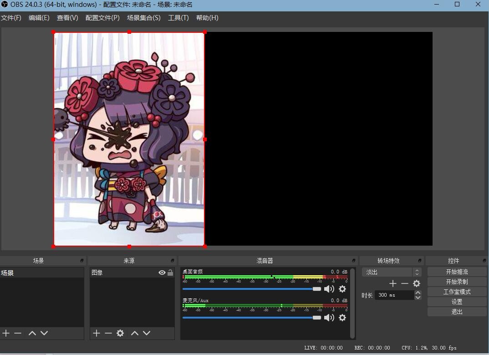Mute the 麦克风/Aux speaker icon
The image size is (489, 355).
(329, 318)
